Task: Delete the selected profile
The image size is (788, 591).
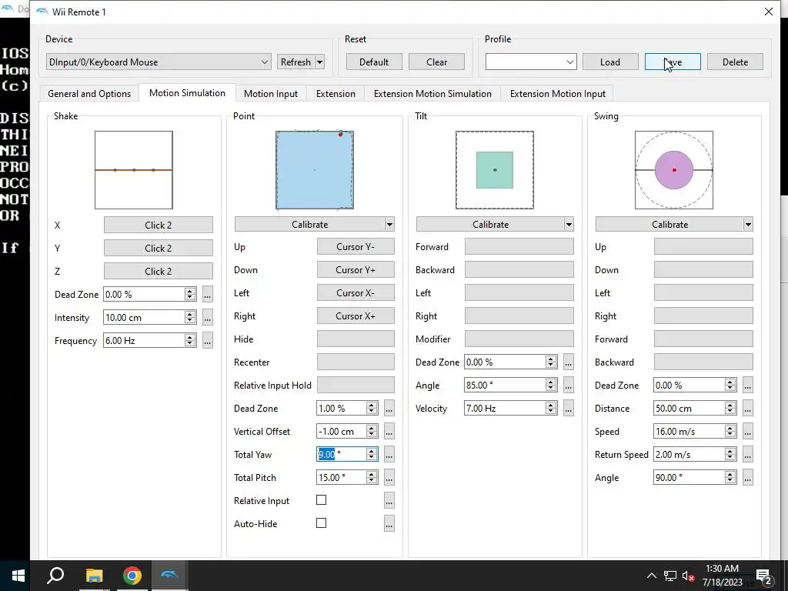Action: (x=735, y=62)
